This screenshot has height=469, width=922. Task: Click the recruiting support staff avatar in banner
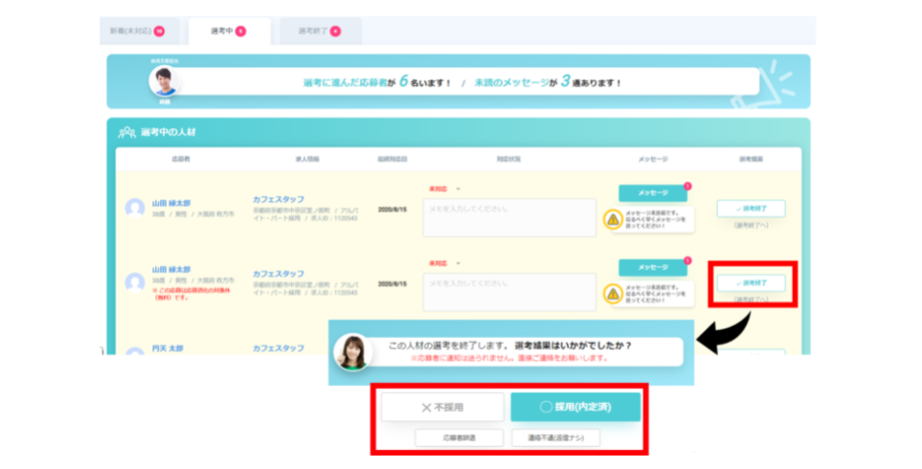(x=164, y=81)
